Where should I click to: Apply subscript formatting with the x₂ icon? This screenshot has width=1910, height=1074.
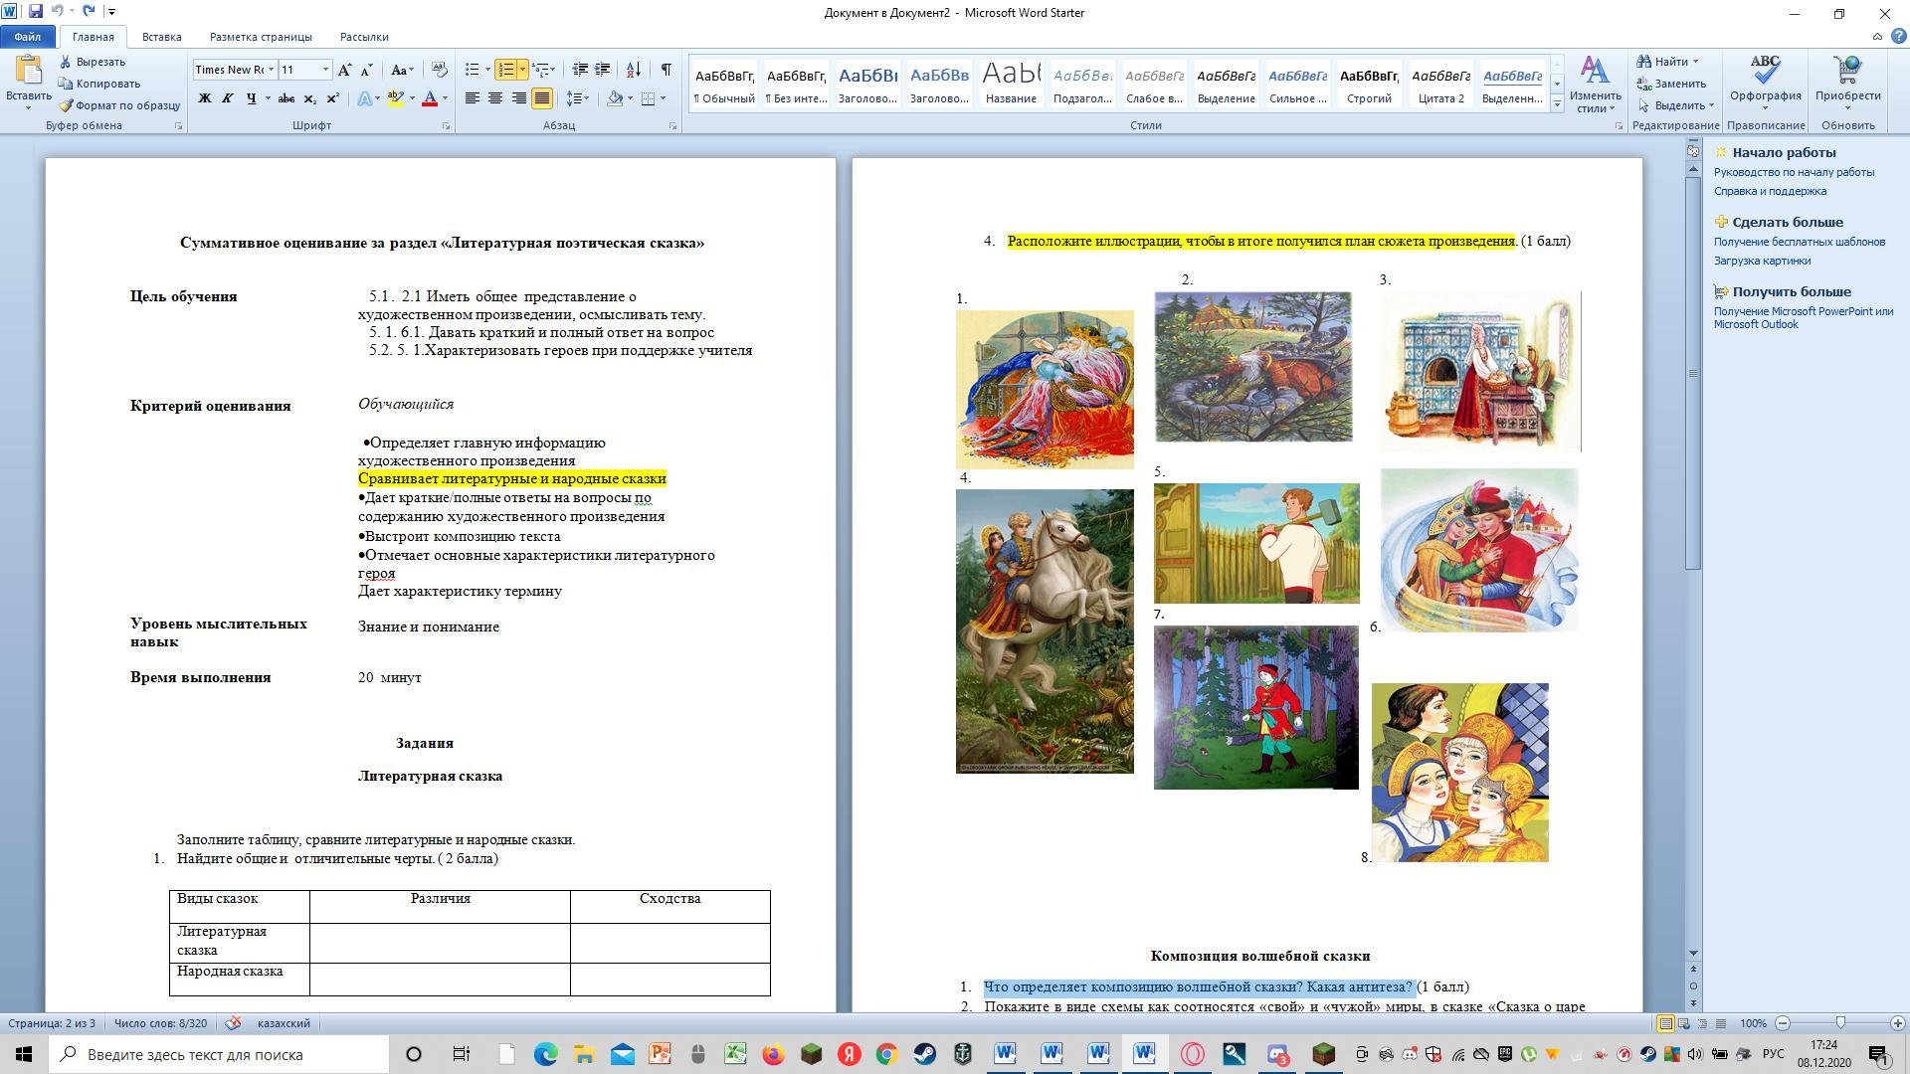(310, 98)
